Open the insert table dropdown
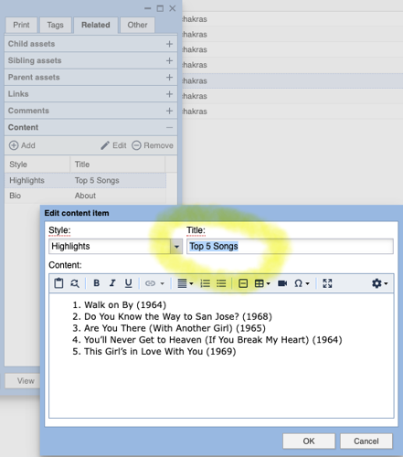The height and width of the screenshot is (457, 403). click(x=262, y=283)
